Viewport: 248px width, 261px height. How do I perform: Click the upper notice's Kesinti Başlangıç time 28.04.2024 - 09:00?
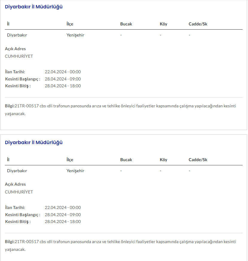click(63, 79)
